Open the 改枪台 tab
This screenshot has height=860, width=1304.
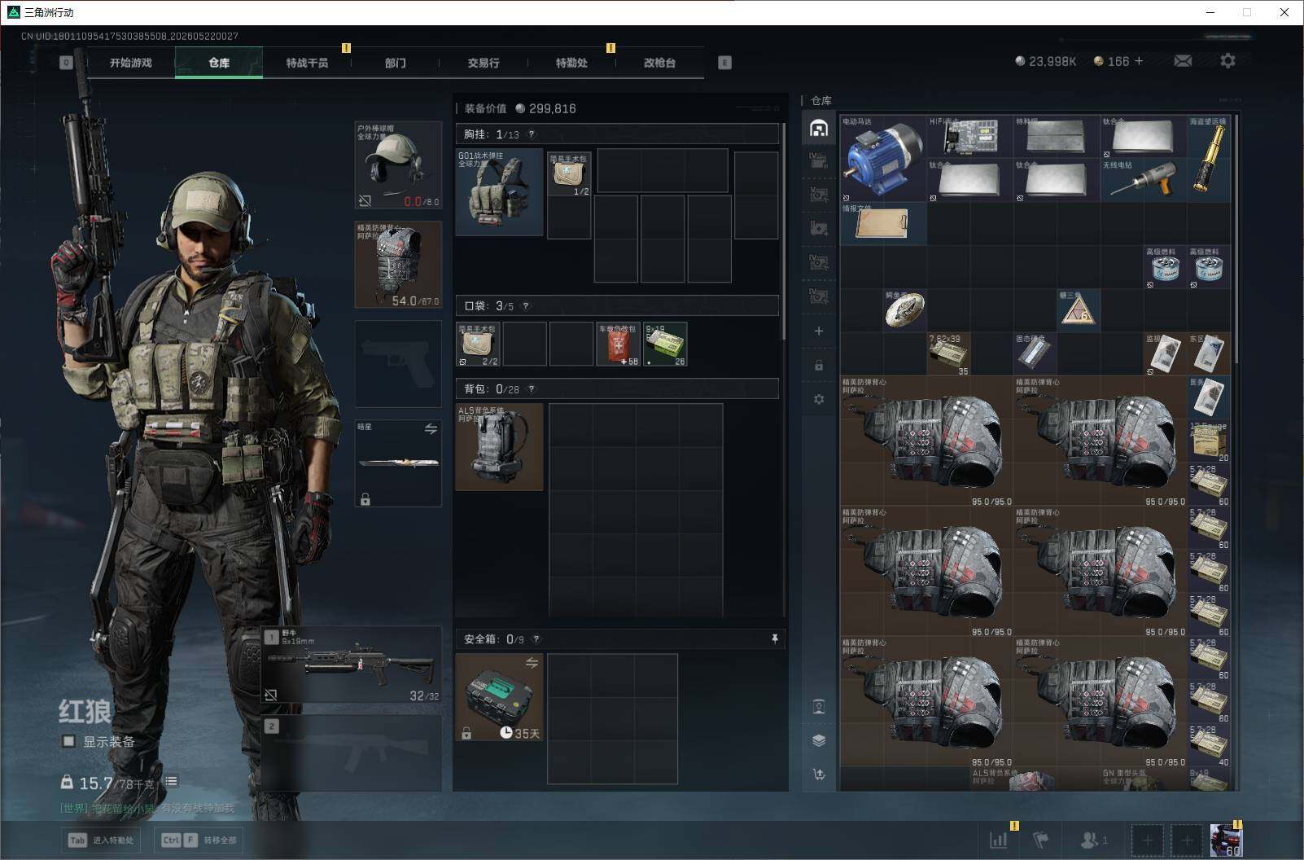[659, 63]
